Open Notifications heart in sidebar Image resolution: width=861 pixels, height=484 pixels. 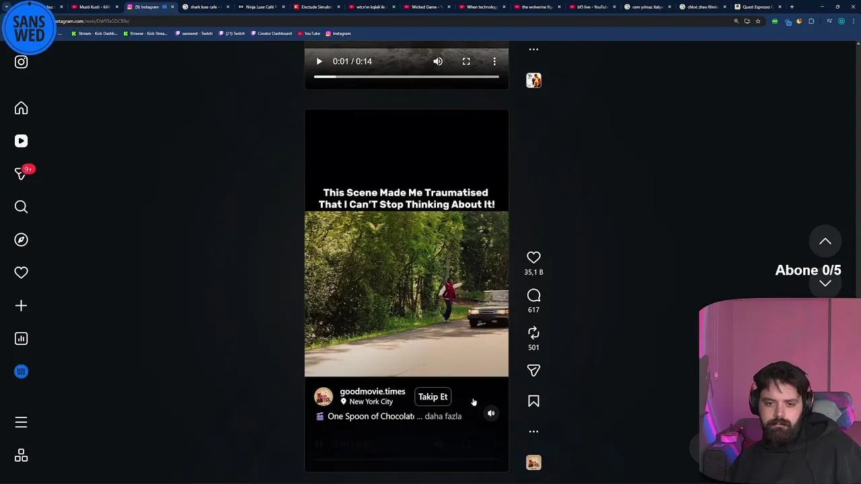coord(21,273)
